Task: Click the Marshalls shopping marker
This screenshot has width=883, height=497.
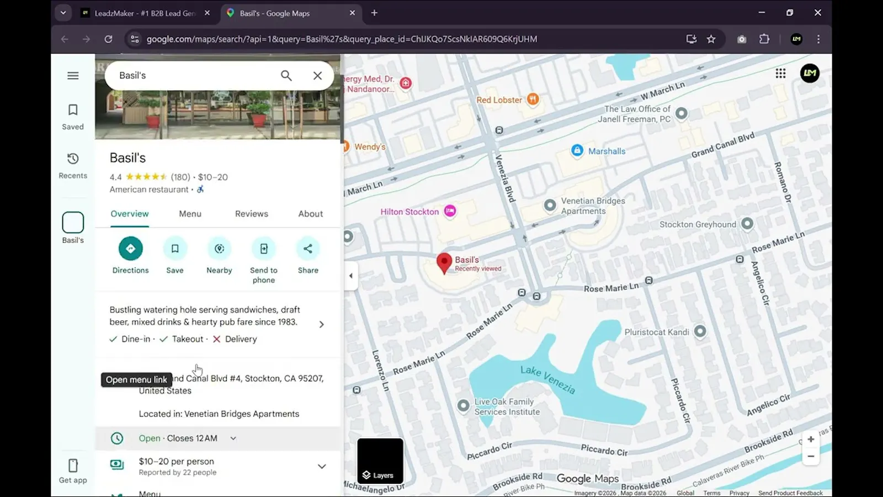Action: tap(577, 151)
